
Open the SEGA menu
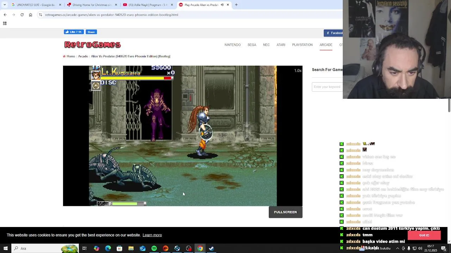(252, 45)
